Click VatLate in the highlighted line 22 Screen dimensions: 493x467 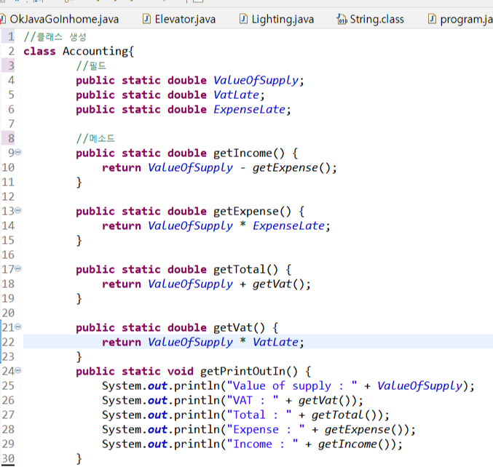(x=276, y=342)
